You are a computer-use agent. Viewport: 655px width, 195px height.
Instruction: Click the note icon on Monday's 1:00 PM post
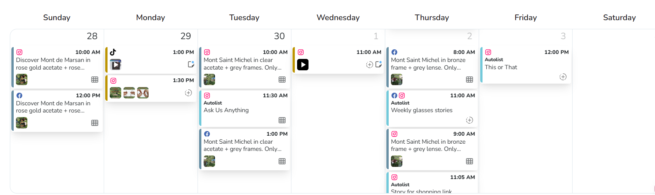(191, 64)
